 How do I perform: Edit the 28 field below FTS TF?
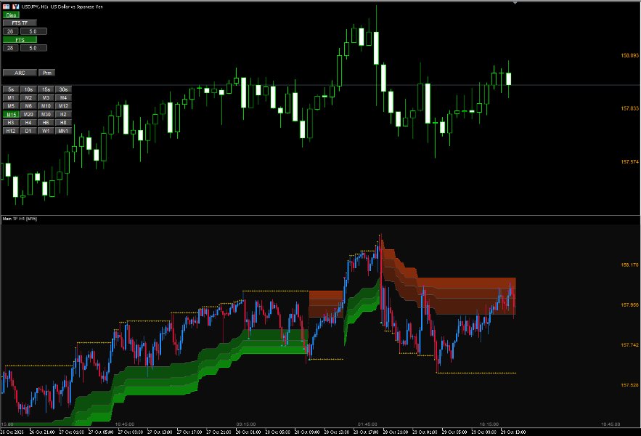(x=10, y=31)
